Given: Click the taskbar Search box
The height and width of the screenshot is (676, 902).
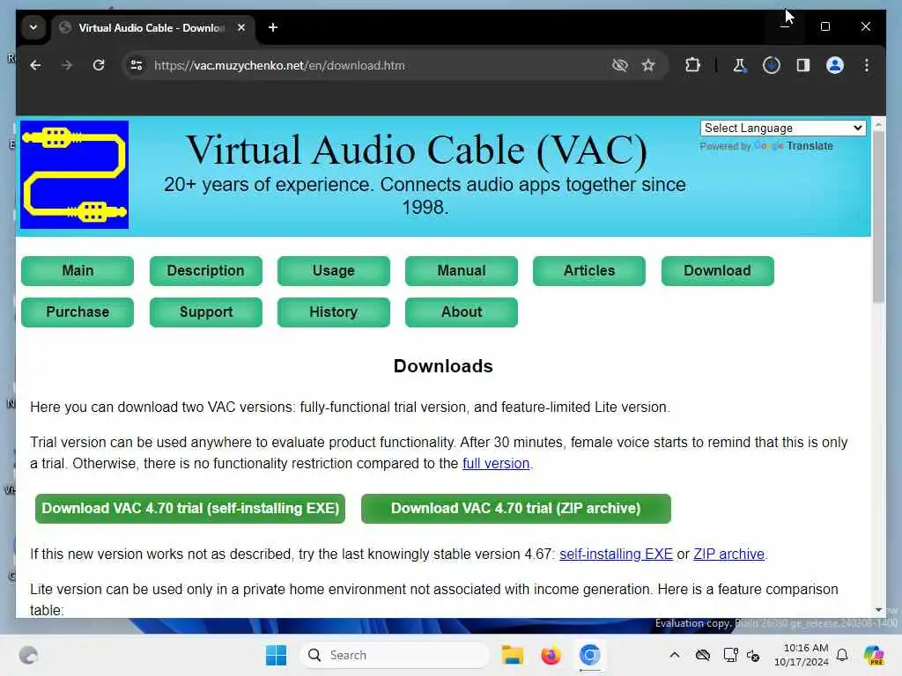Looking at the screenshot, I should [x=394, y=655].
